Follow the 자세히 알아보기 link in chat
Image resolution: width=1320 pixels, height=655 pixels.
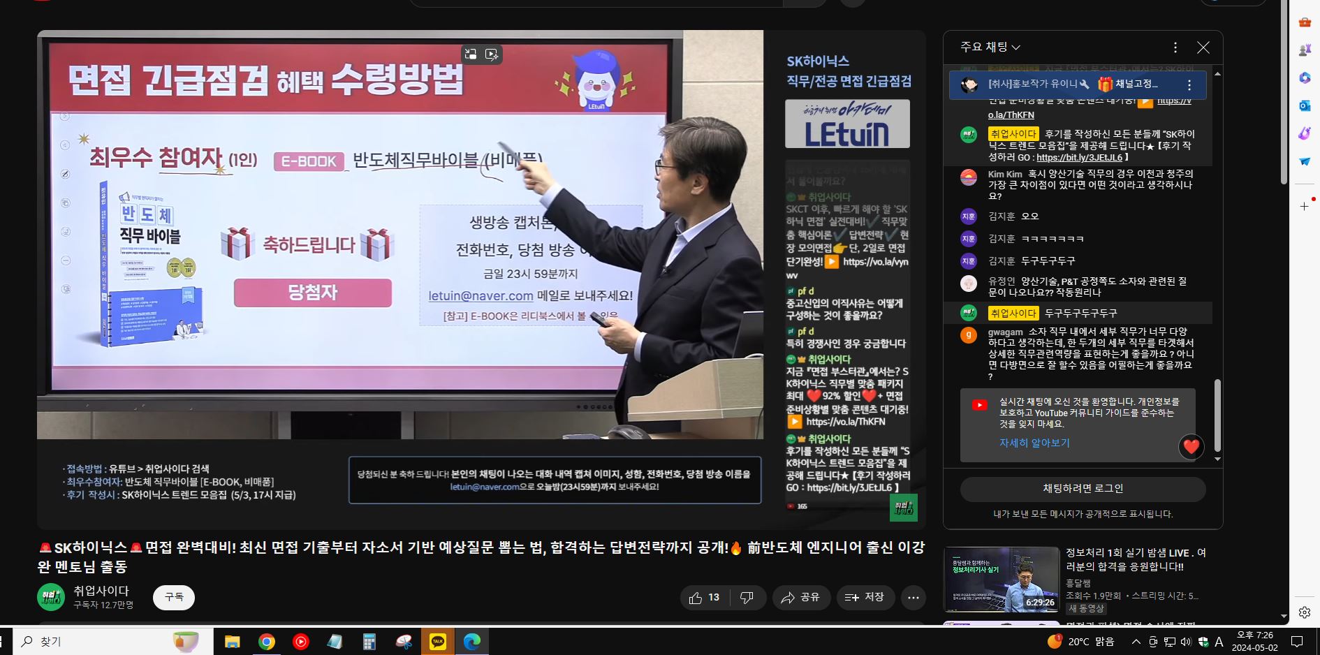point(1034,443)
